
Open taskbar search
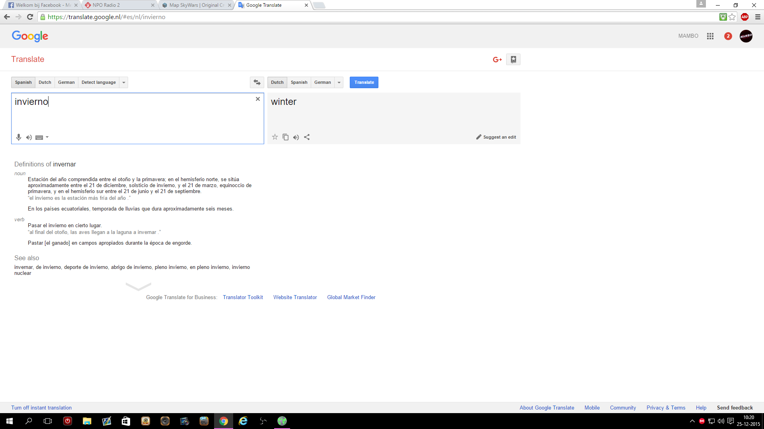[29, 421]
